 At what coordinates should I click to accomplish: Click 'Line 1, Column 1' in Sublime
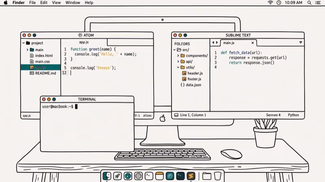click(193, 115)
